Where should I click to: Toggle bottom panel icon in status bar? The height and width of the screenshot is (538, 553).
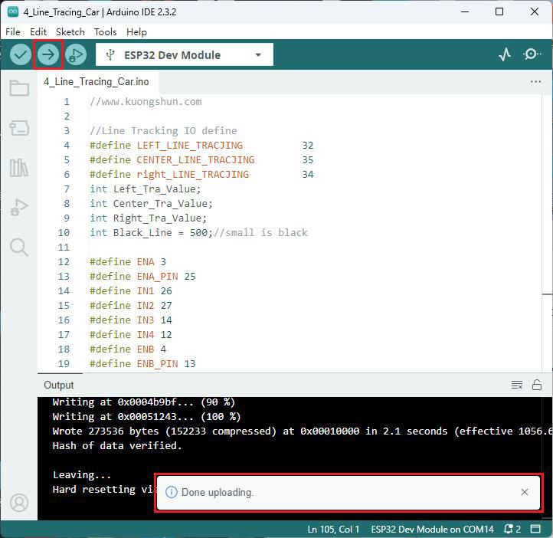coord(535,529)
